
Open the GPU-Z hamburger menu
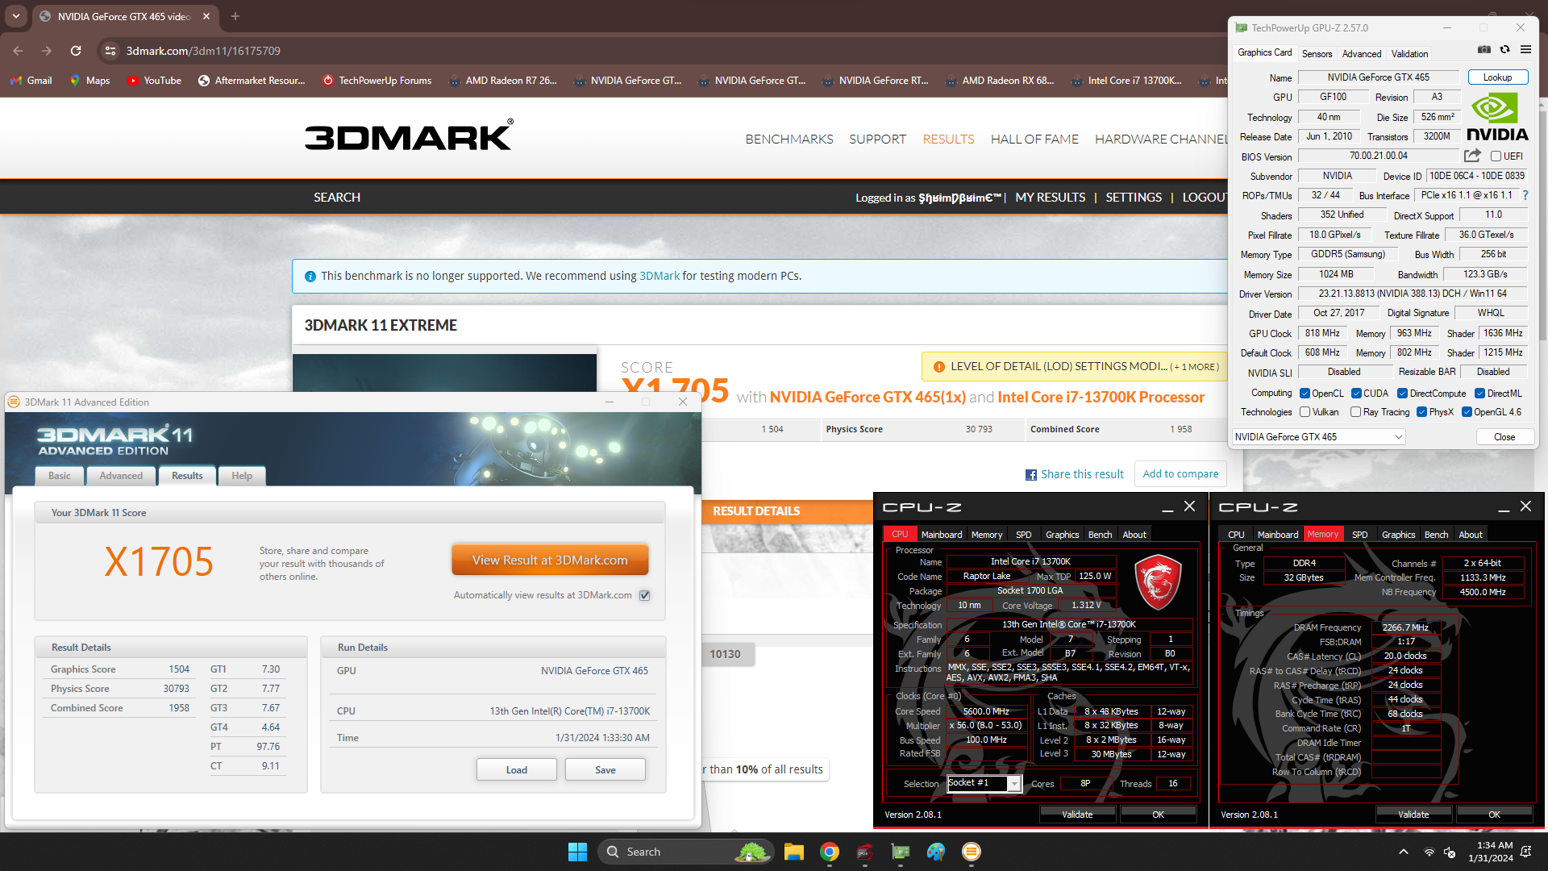coord(1525,49)
